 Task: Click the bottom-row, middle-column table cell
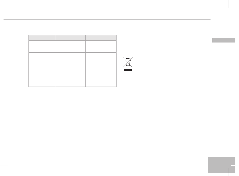(x=71, y=77)
